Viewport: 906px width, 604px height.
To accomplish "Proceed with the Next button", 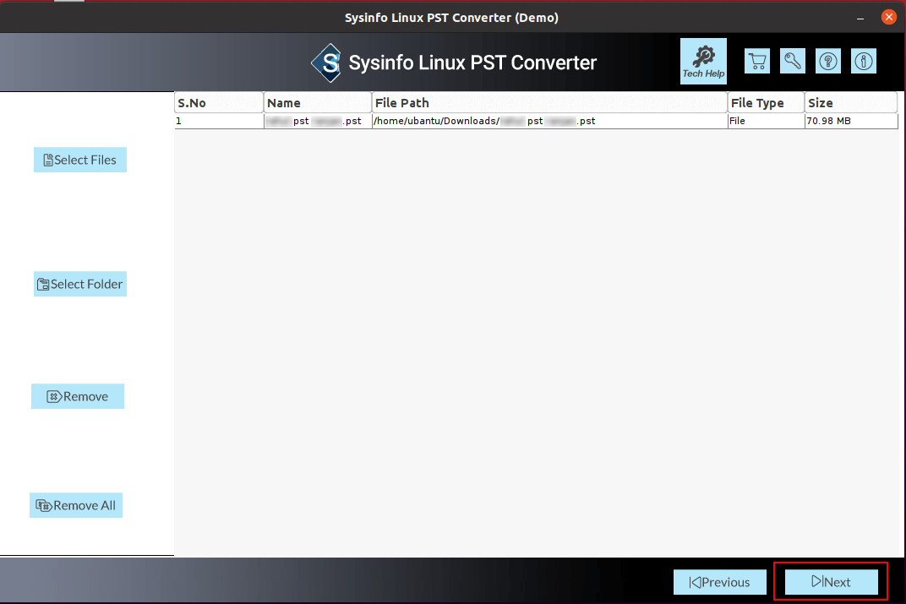I will (832, 582).
